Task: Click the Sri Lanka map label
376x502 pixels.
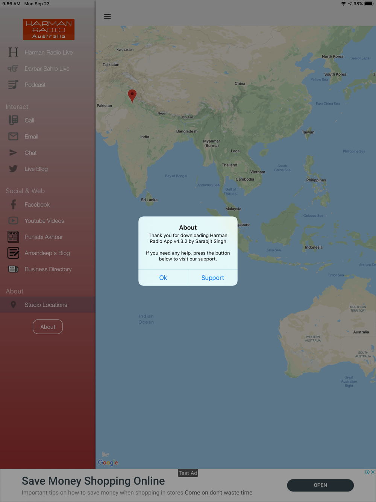Action: (x=149, y=200)
